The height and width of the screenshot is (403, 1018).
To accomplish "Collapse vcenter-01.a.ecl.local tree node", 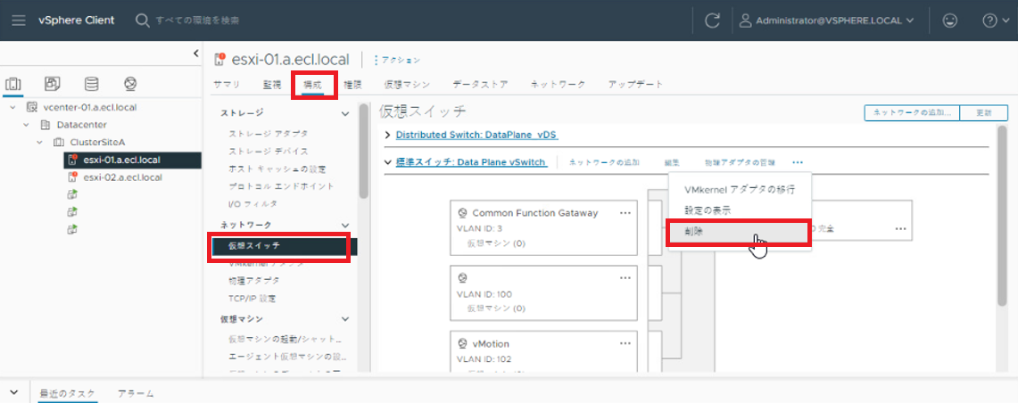I will pos(12,107).
